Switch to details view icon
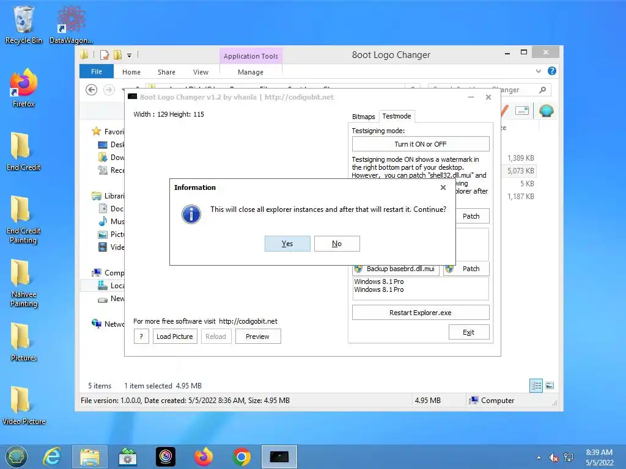Screen dimensions: 626x469 (x=536, y=385)
